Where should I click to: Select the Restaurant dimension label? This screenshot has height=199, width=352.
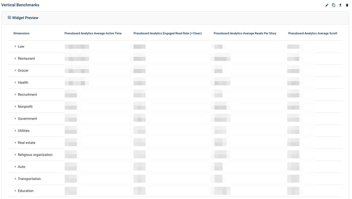point(26,58)
